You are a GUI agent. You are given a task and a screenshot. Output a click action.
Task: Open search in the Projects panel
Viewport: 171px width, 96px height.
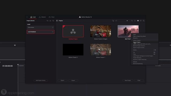[144, 21]
